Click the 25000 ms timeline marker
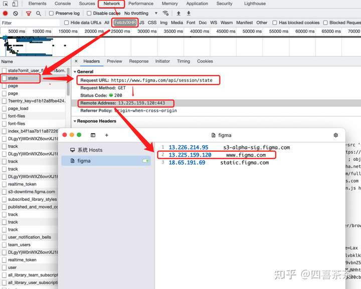Image resolution: width=361 pixels, height=289 pixels. (x=120, y=31)
